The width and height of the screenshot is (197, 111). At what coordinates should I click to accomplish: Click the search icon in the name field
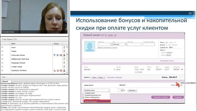125,44
